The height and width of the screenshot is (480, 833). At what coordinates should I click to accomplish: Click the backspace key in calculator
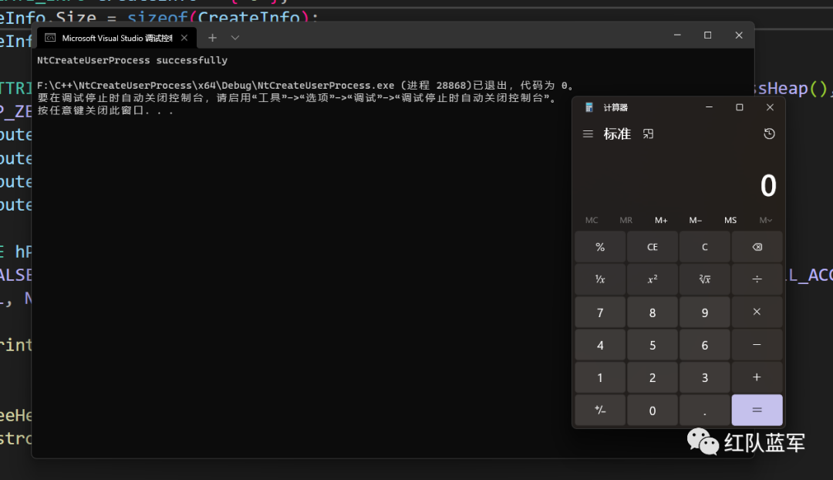click(x=757, y=247)
